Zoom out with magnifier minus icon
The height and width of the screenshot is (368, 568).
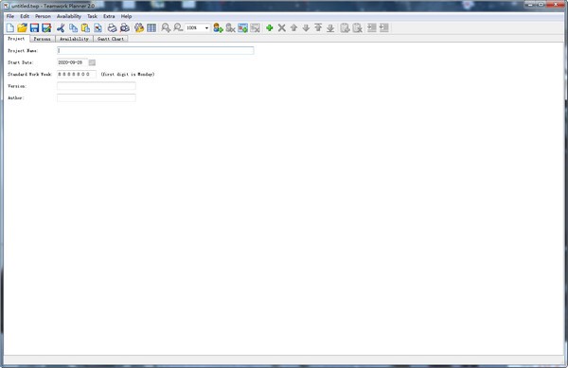point(178,27)
